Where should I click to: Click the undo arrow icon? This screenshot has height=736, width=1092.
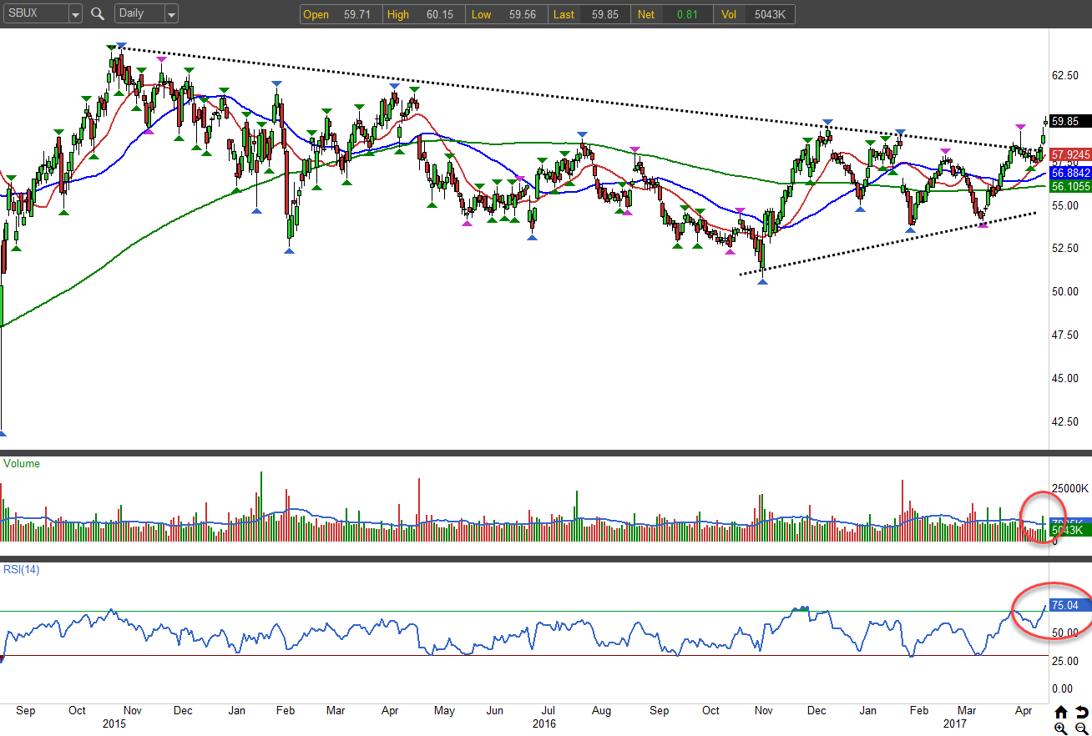pos(1081,712)
